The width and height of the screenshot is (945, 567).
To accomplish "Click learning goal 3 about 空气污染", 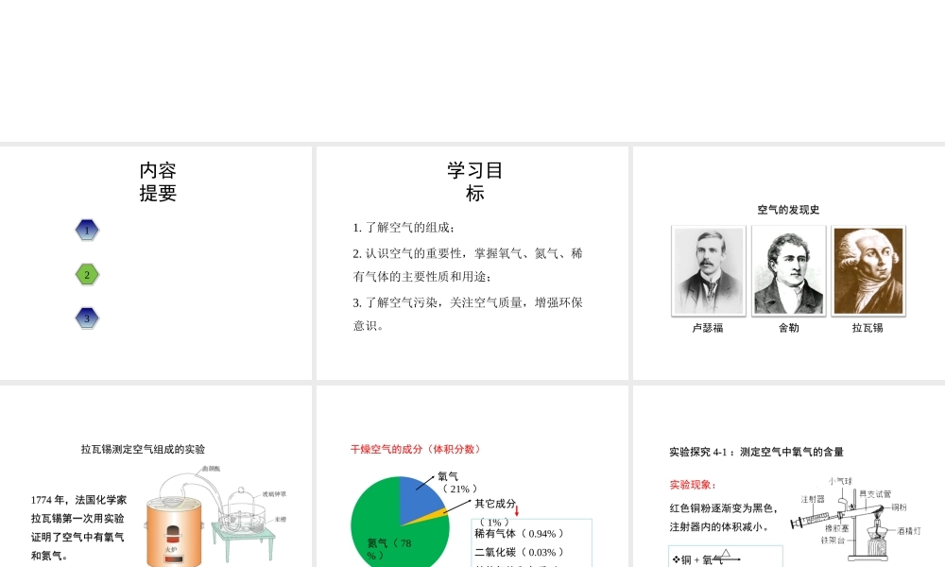I will [468, 314].
